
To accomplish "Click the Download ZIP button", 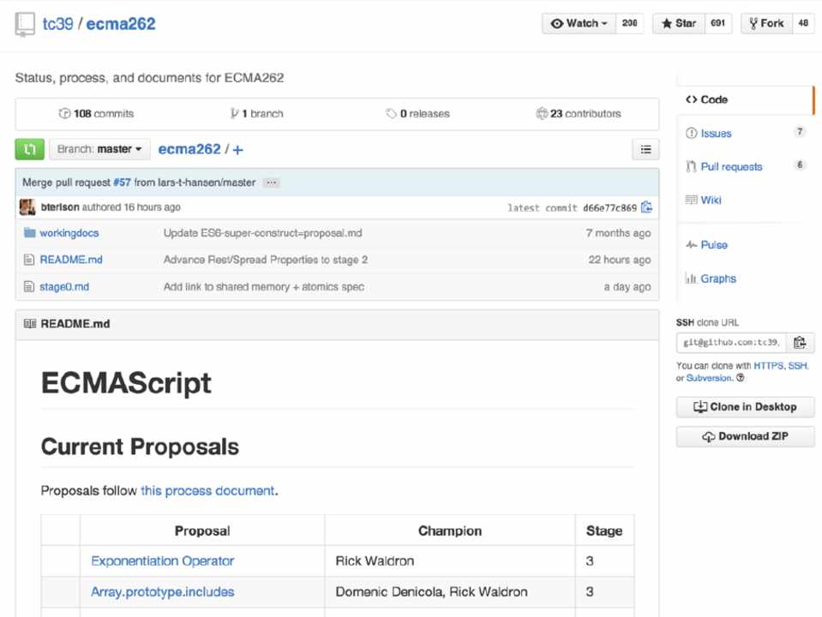I will [744, 436].
